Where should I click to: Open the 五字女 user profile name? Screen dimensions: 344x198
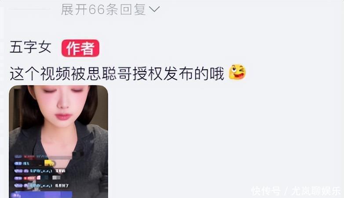(x=30, y=47)
